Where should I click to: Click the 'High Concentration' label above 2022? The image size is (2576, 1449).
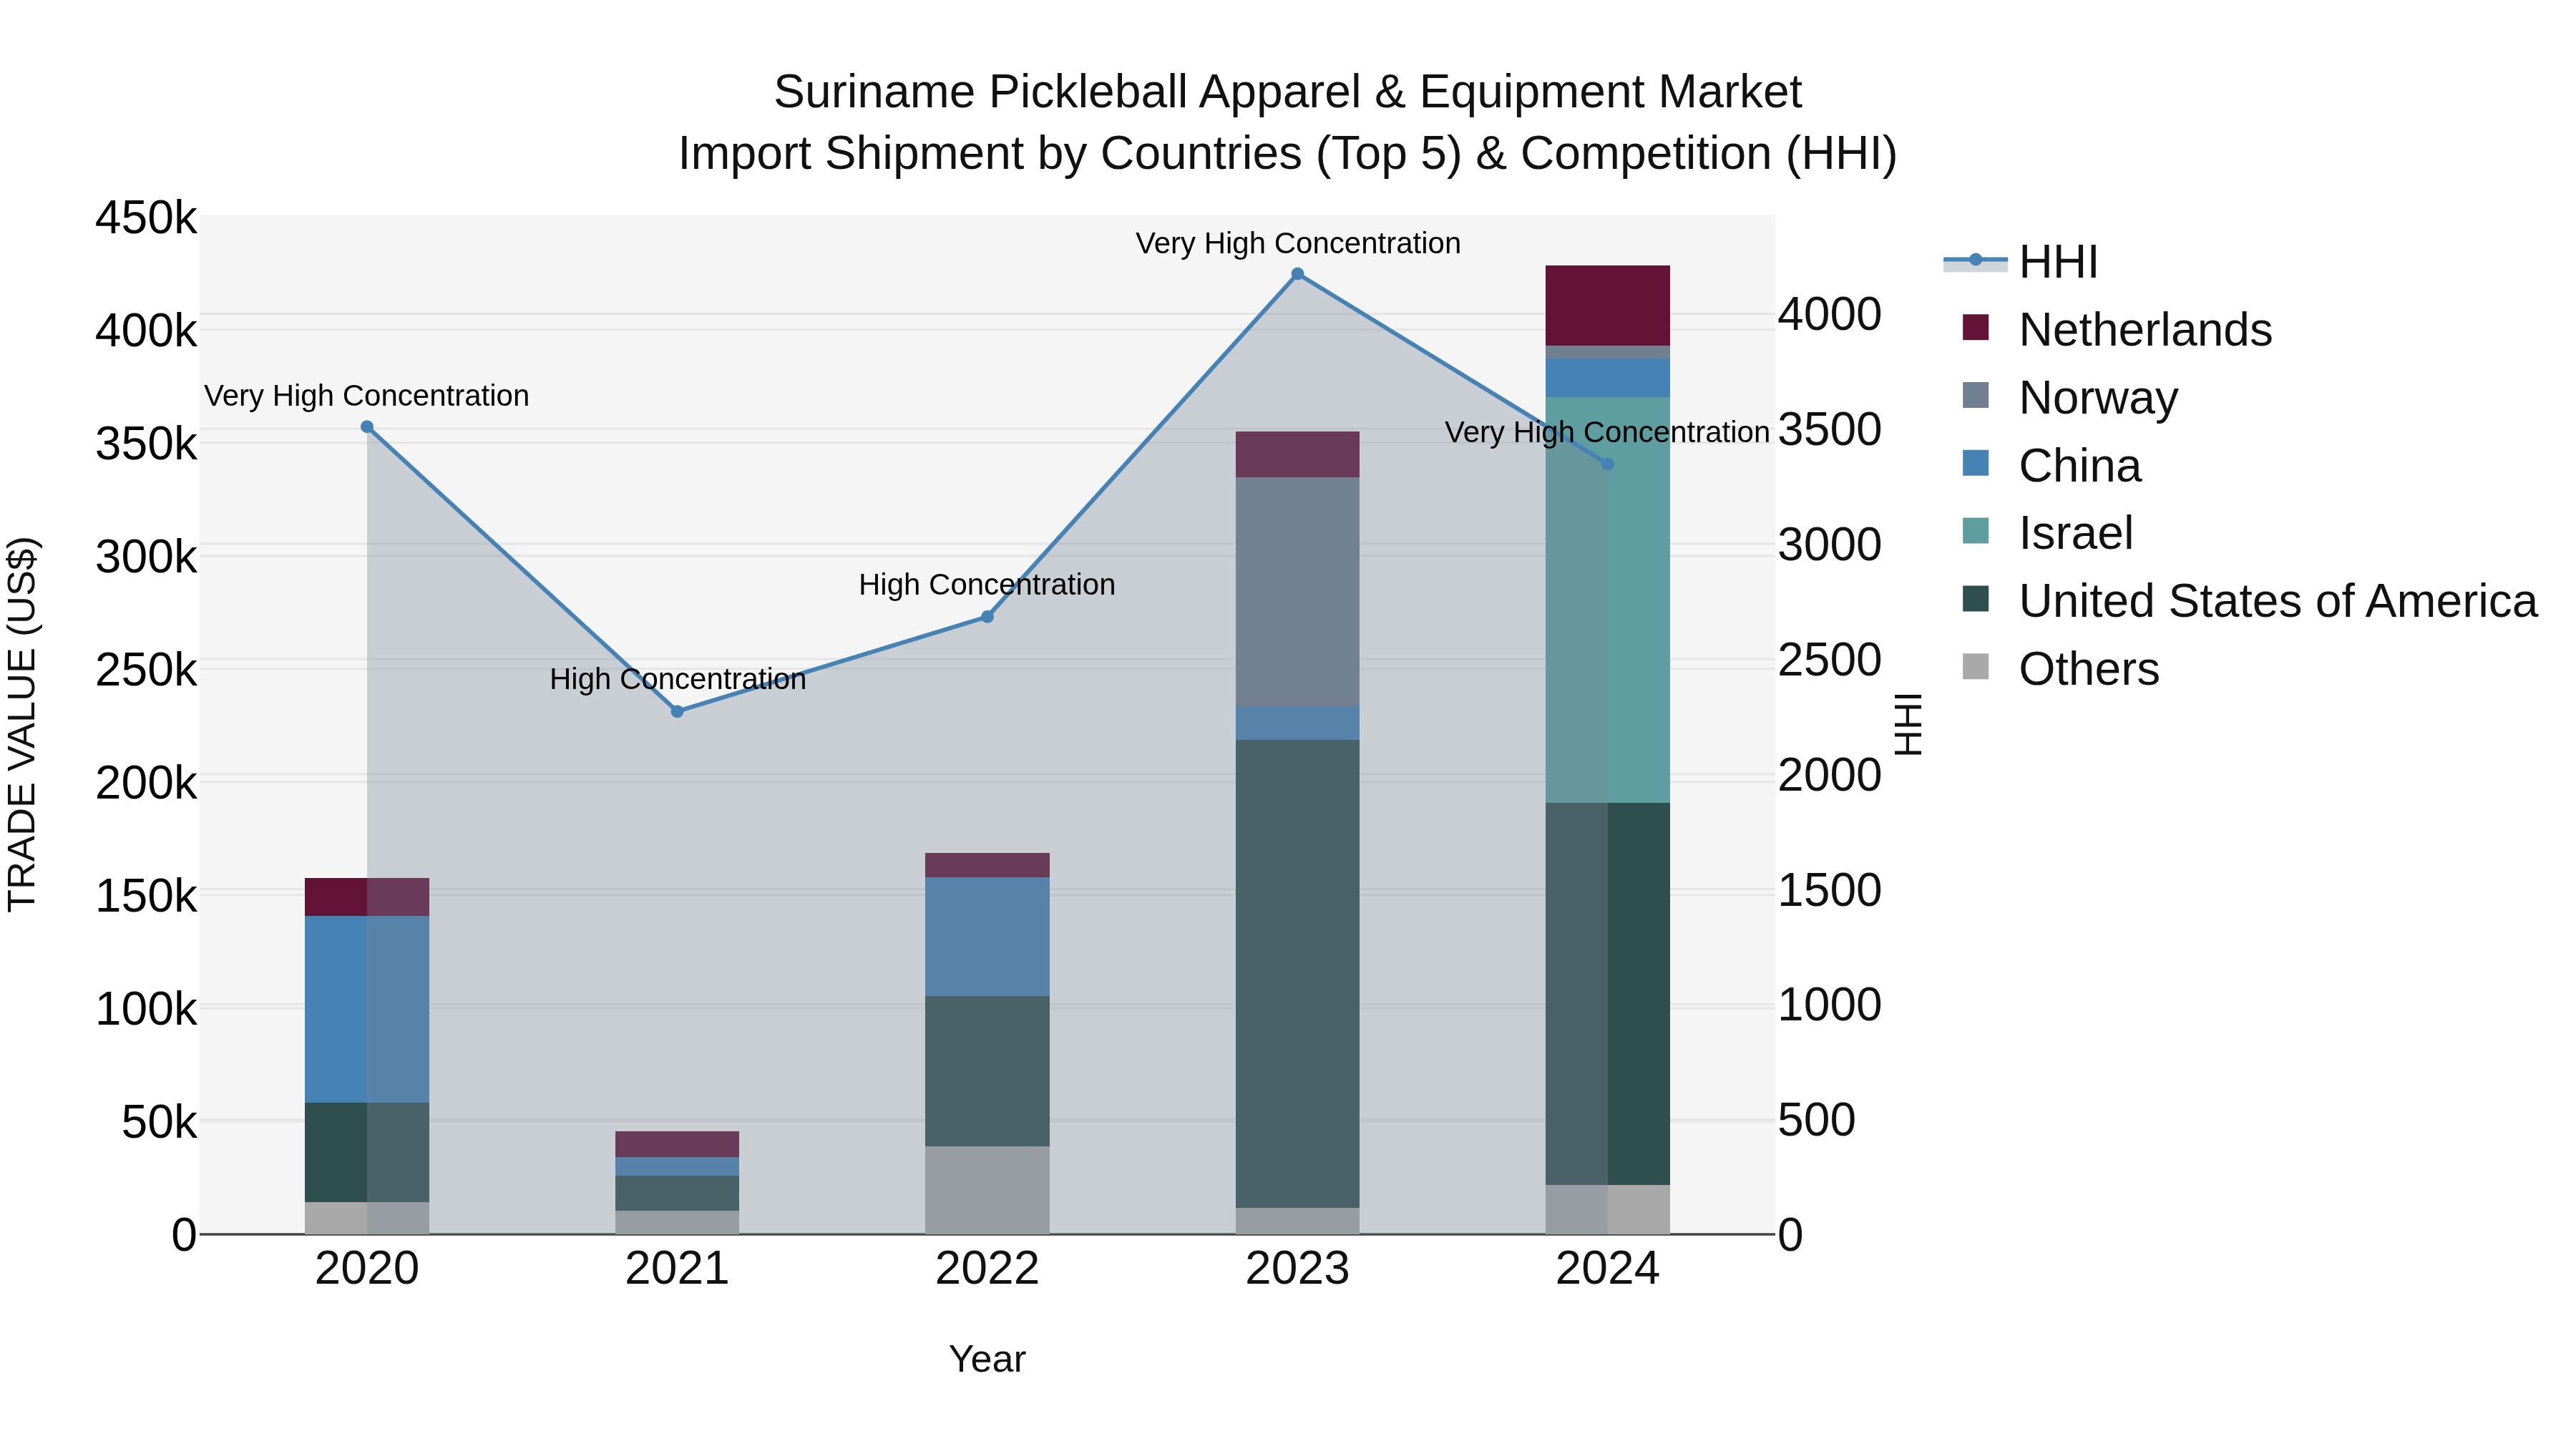pos(987,585)
